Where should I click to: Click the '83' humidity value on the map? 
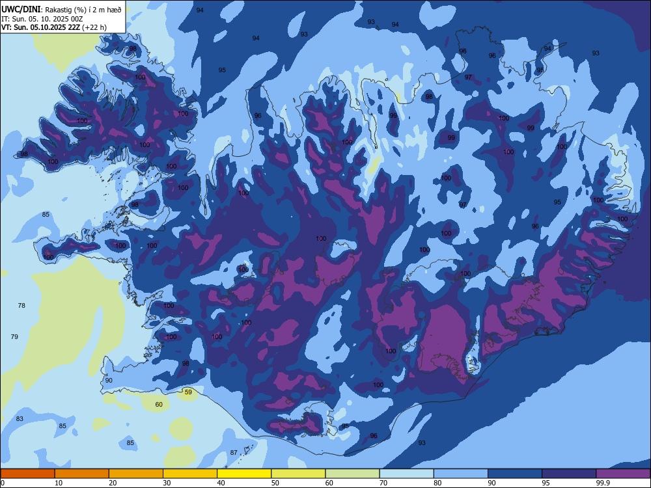20,418
